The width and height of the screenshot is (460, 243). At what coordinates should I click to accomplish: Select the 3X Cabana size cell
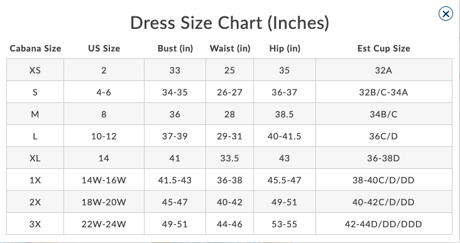coord(35,224)
